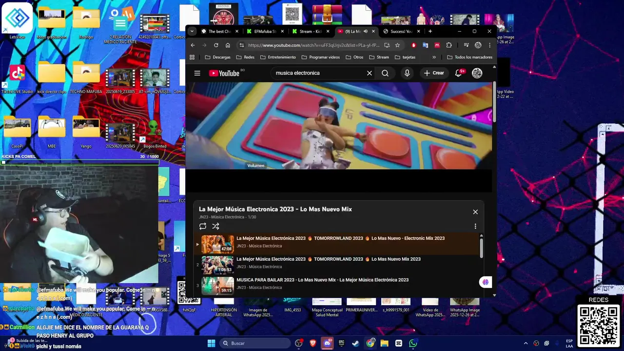Open the 'Programar videos' bookmarks folder
The height and width of the screenshot is (351, 624).
(x=321, y=57)
